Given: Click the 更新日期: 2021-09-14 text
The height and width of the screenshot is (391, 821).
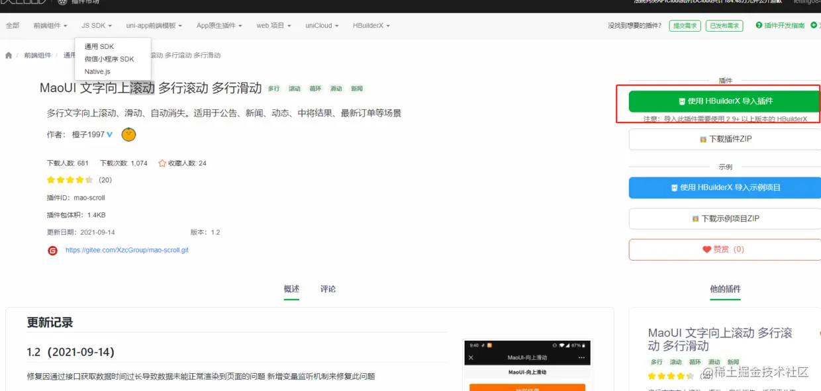Looking at the screenshot, I should 81,232.
